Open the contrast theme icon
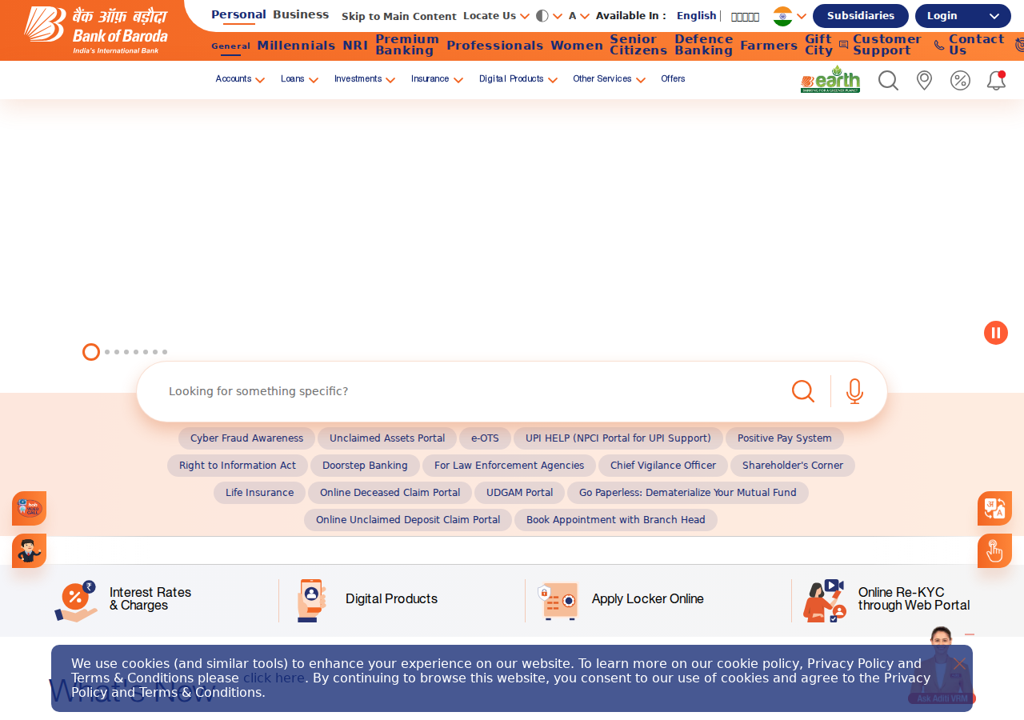The height and width of the screenshot is (720, 1024). coord(542,16)
